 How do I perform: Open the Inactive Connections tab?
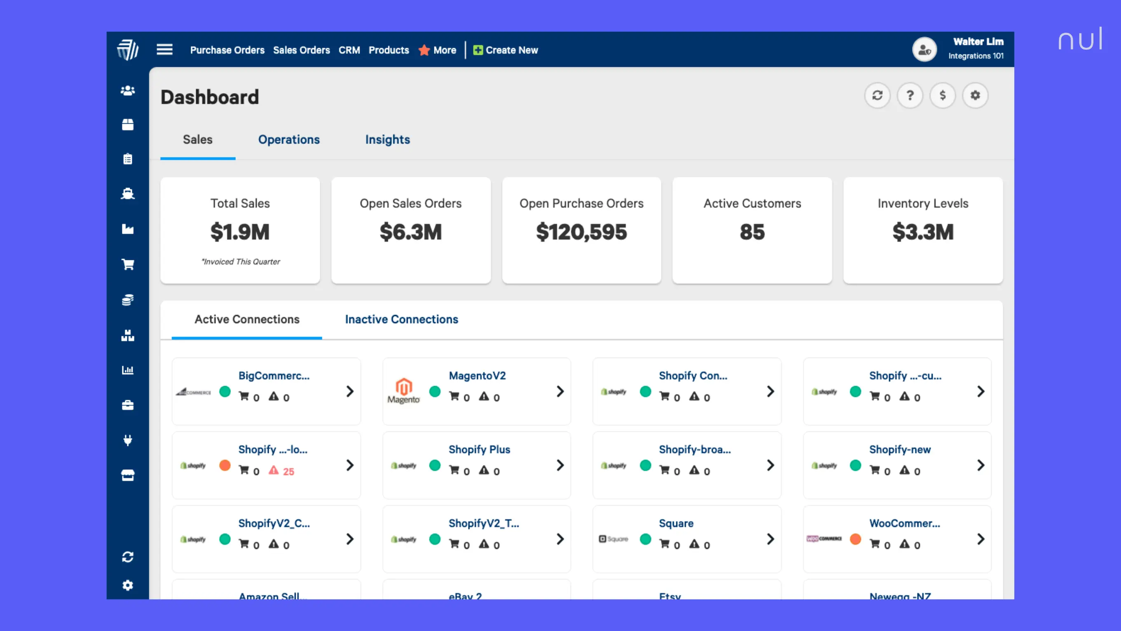click(x=401, y=319)
